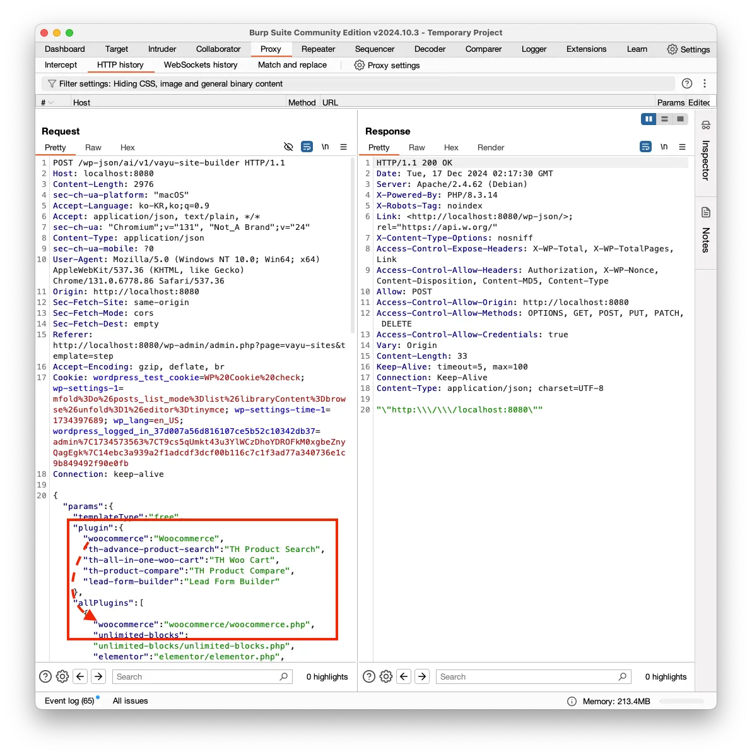Open the proxy history options kebab menu
The width and height of the screenshot is (752, 756).
pyautogui.click(x=704, y=83)
